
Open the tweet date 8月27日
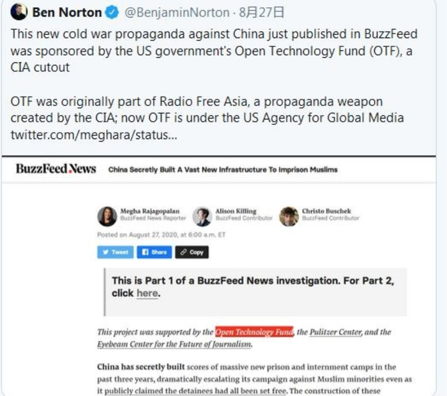pos(261,13)
